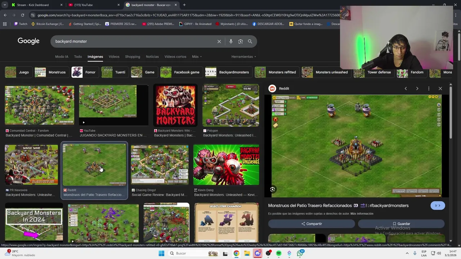Image resolution: width=461 pixels, height=259 pixels.
Task: Open the Backyard Monsters Wiki logo image
Action: (x=175, y=105)
